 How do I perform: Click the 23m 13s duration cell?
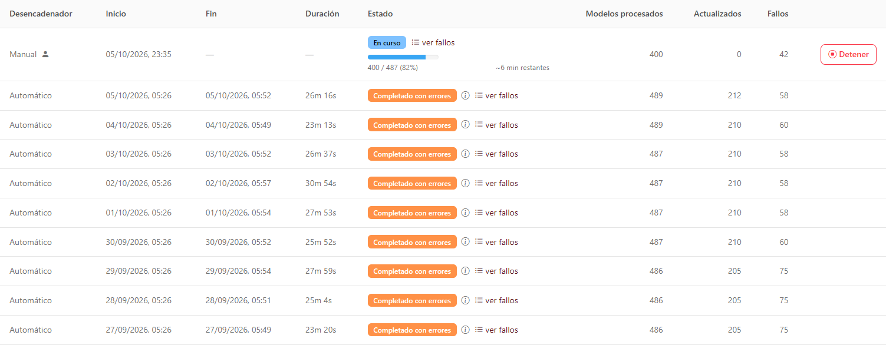pos(321,125)
